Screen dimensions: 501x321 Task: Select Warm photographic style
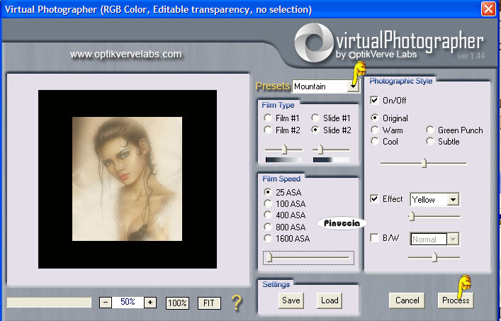[374, 130]
